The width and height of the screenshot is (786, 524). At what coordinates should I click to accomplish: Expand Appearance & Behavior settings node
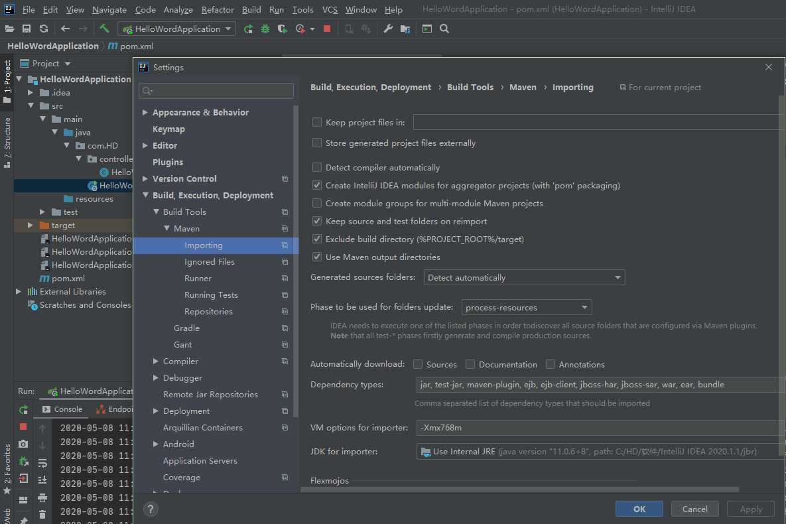(x=145, y=112)
